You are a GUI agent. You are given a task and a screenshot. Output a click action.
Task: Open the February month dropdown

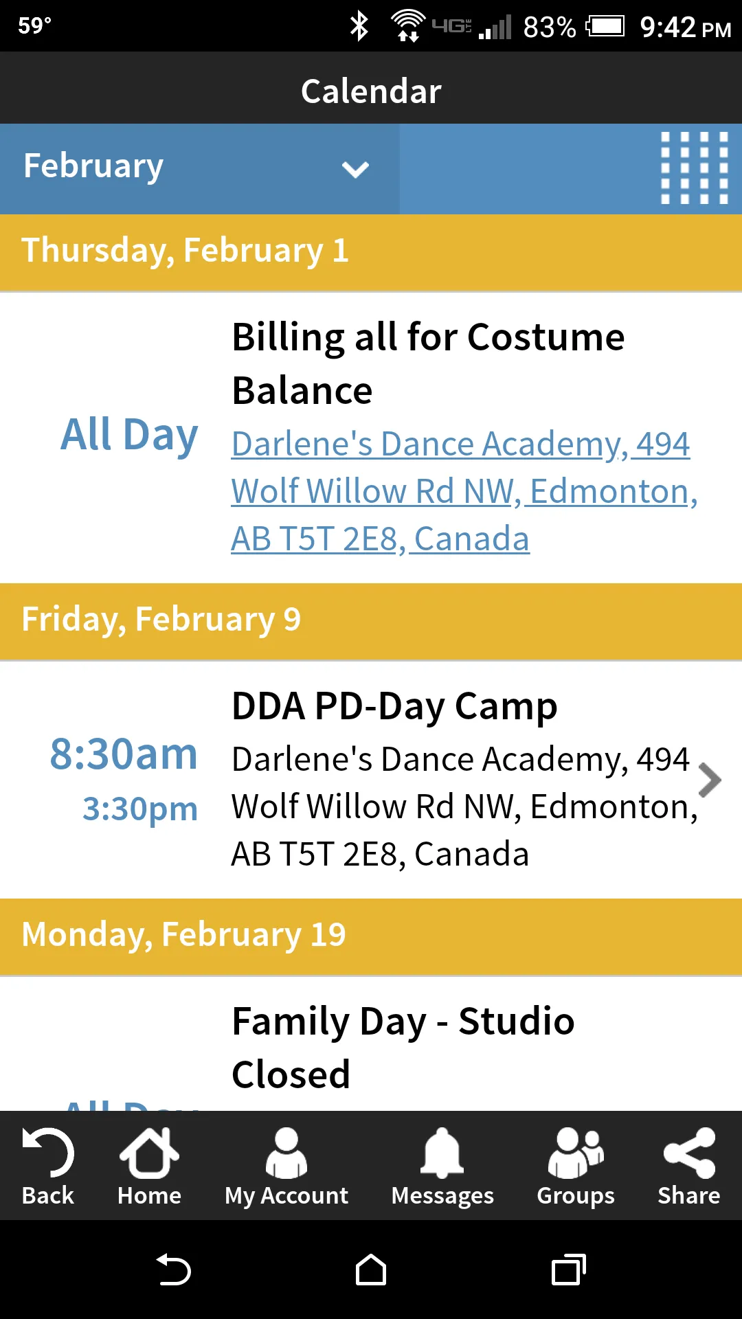coord(199,168)
